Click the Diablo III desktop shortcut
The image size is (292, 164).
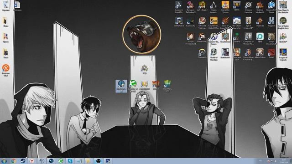coord(260,22)
